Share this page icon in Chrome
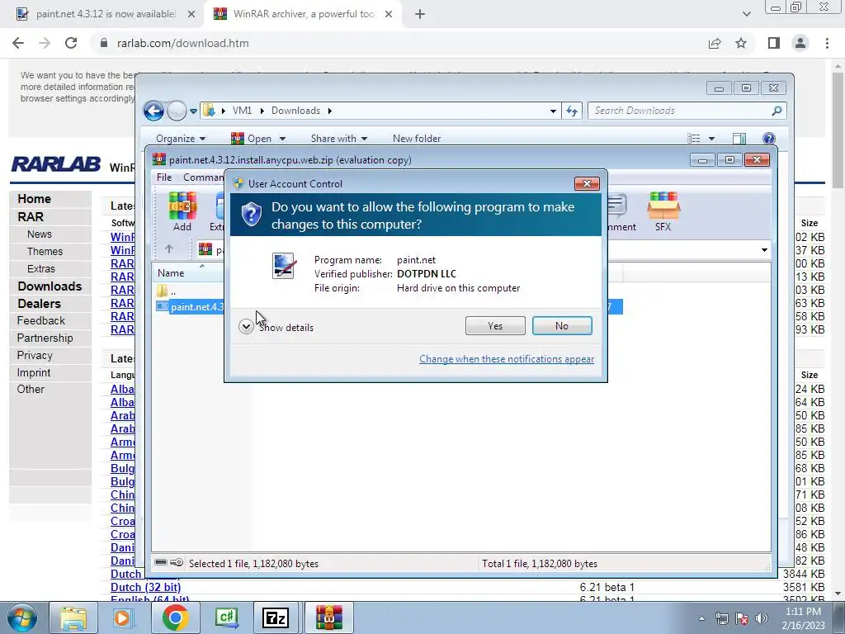This screenshot has height=634, width=845. [715, 43]
